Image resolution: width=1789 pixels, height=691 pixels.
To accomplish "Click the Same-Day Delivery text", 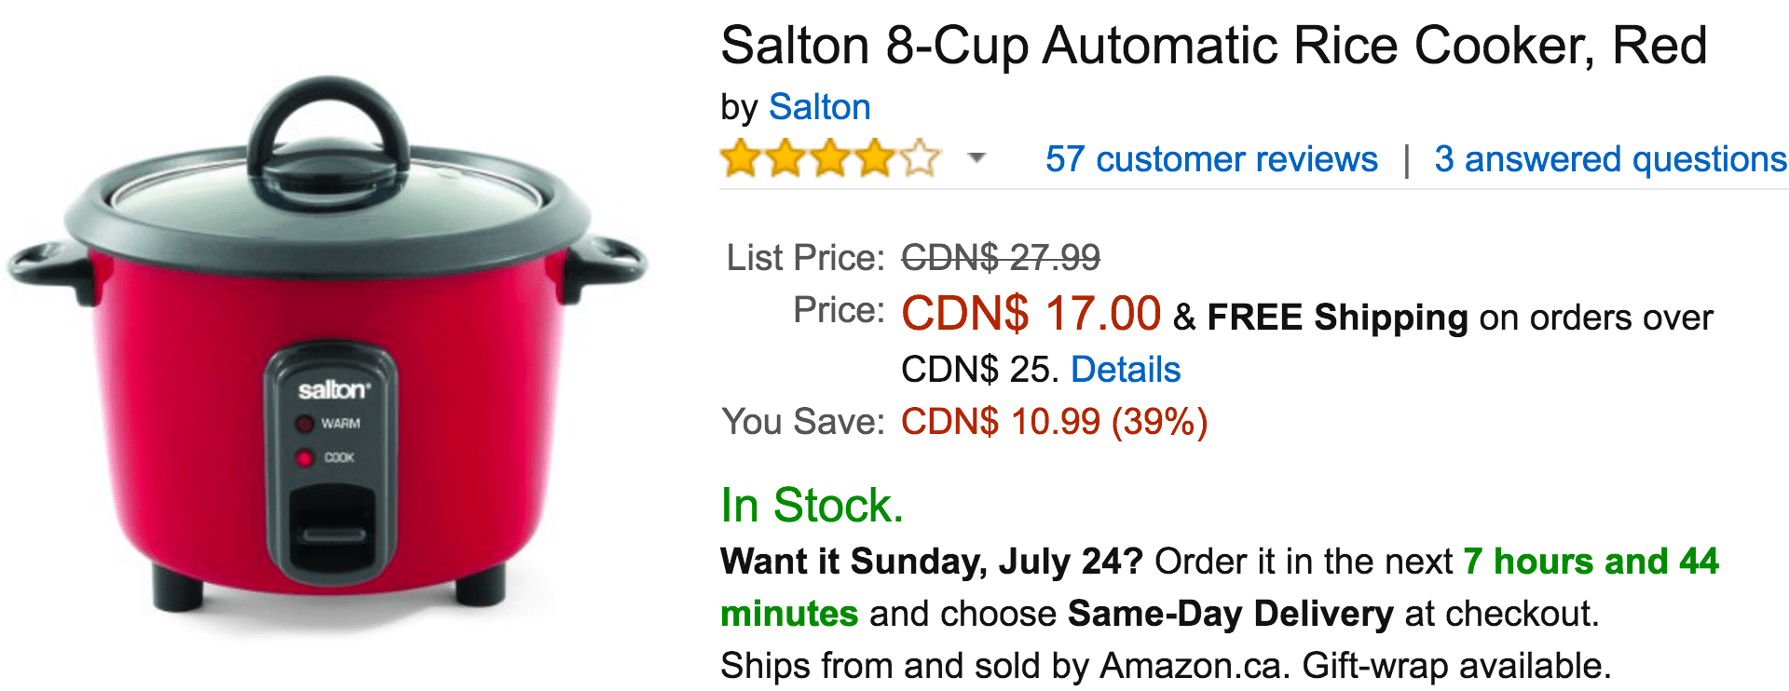I will coord(1230,614).
